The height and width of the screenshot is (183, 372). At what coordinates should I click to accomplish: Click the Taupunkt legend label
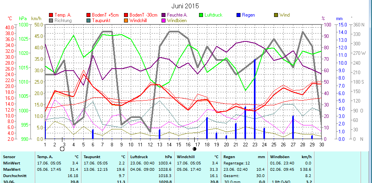tap(101, 21)
